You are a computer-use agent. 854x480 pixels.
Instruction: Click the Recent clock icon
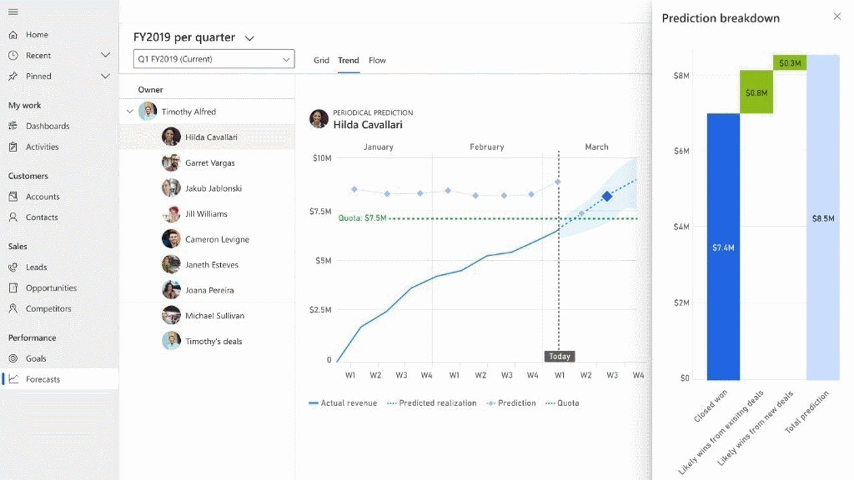pos(13,55)
